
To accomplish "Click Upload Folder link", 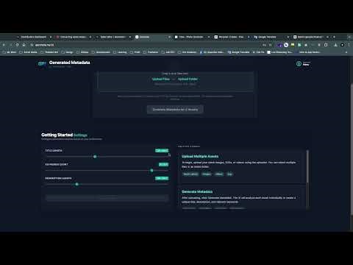I will coord(188,79).
